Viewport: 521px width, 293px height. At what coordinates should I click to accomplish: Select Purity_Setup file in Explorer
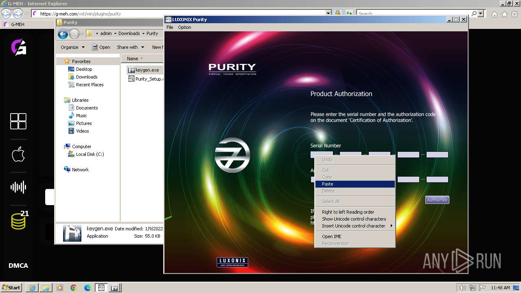[146, 79]
